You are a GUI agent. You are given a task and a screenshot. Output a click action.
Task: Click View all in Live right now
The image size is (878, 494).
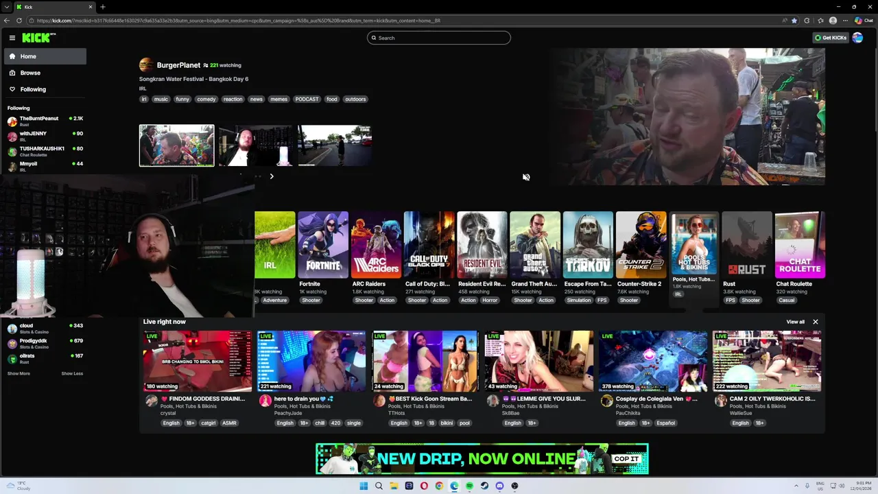[795, 322]
